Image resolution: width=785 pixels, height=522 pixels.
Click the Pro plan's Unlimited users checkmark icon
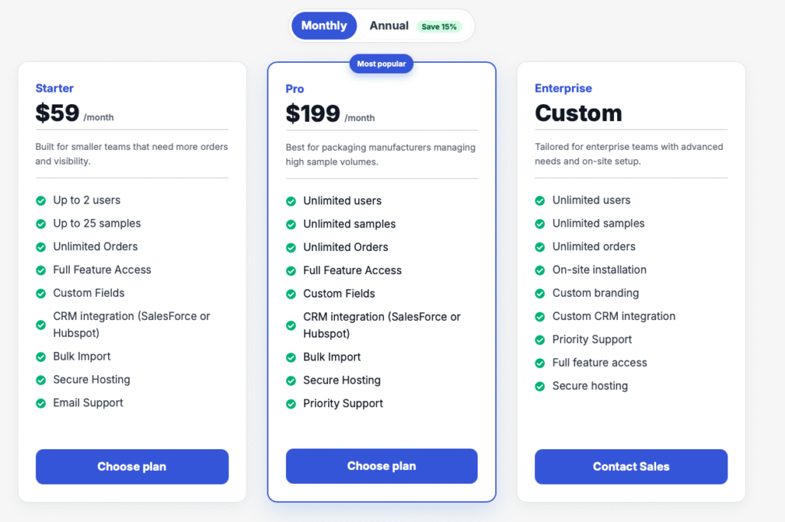pos(291,201)
